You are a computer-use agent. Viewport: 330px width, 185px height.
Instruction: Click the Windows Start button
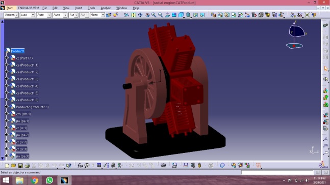(x=6, y=180)
